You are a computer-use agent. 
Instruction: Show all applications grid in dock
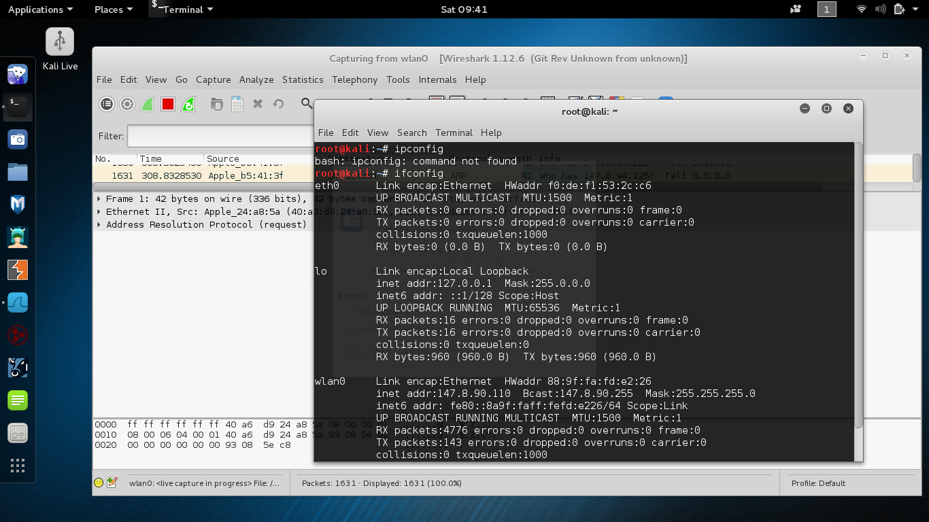click(x=18, y=466)
